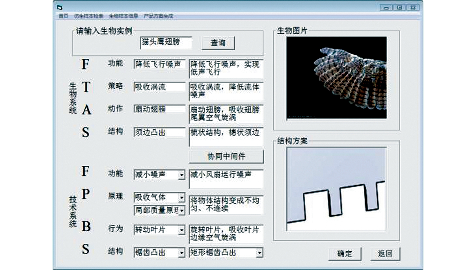Click the 梳状结构，穗状须边 description box
The image size is (476, 270).
[x=226, y=137]
